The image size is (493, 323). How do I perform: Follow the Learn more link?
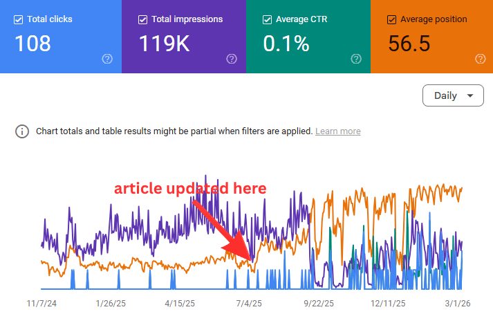click(337, 131)
